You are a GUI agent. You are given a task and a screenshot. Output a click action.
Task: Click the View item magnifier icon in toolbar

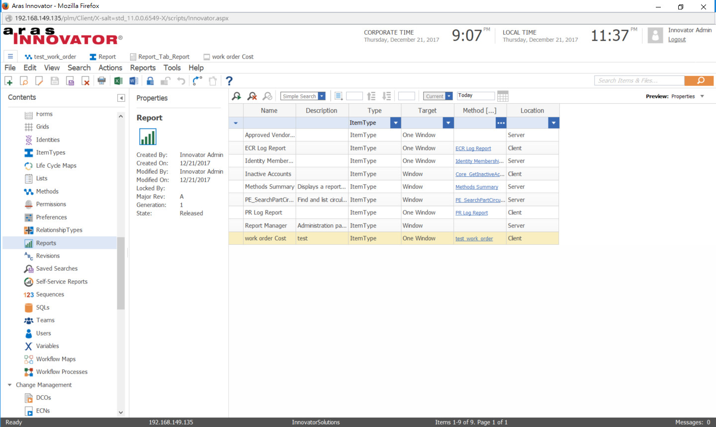[24, 81]
